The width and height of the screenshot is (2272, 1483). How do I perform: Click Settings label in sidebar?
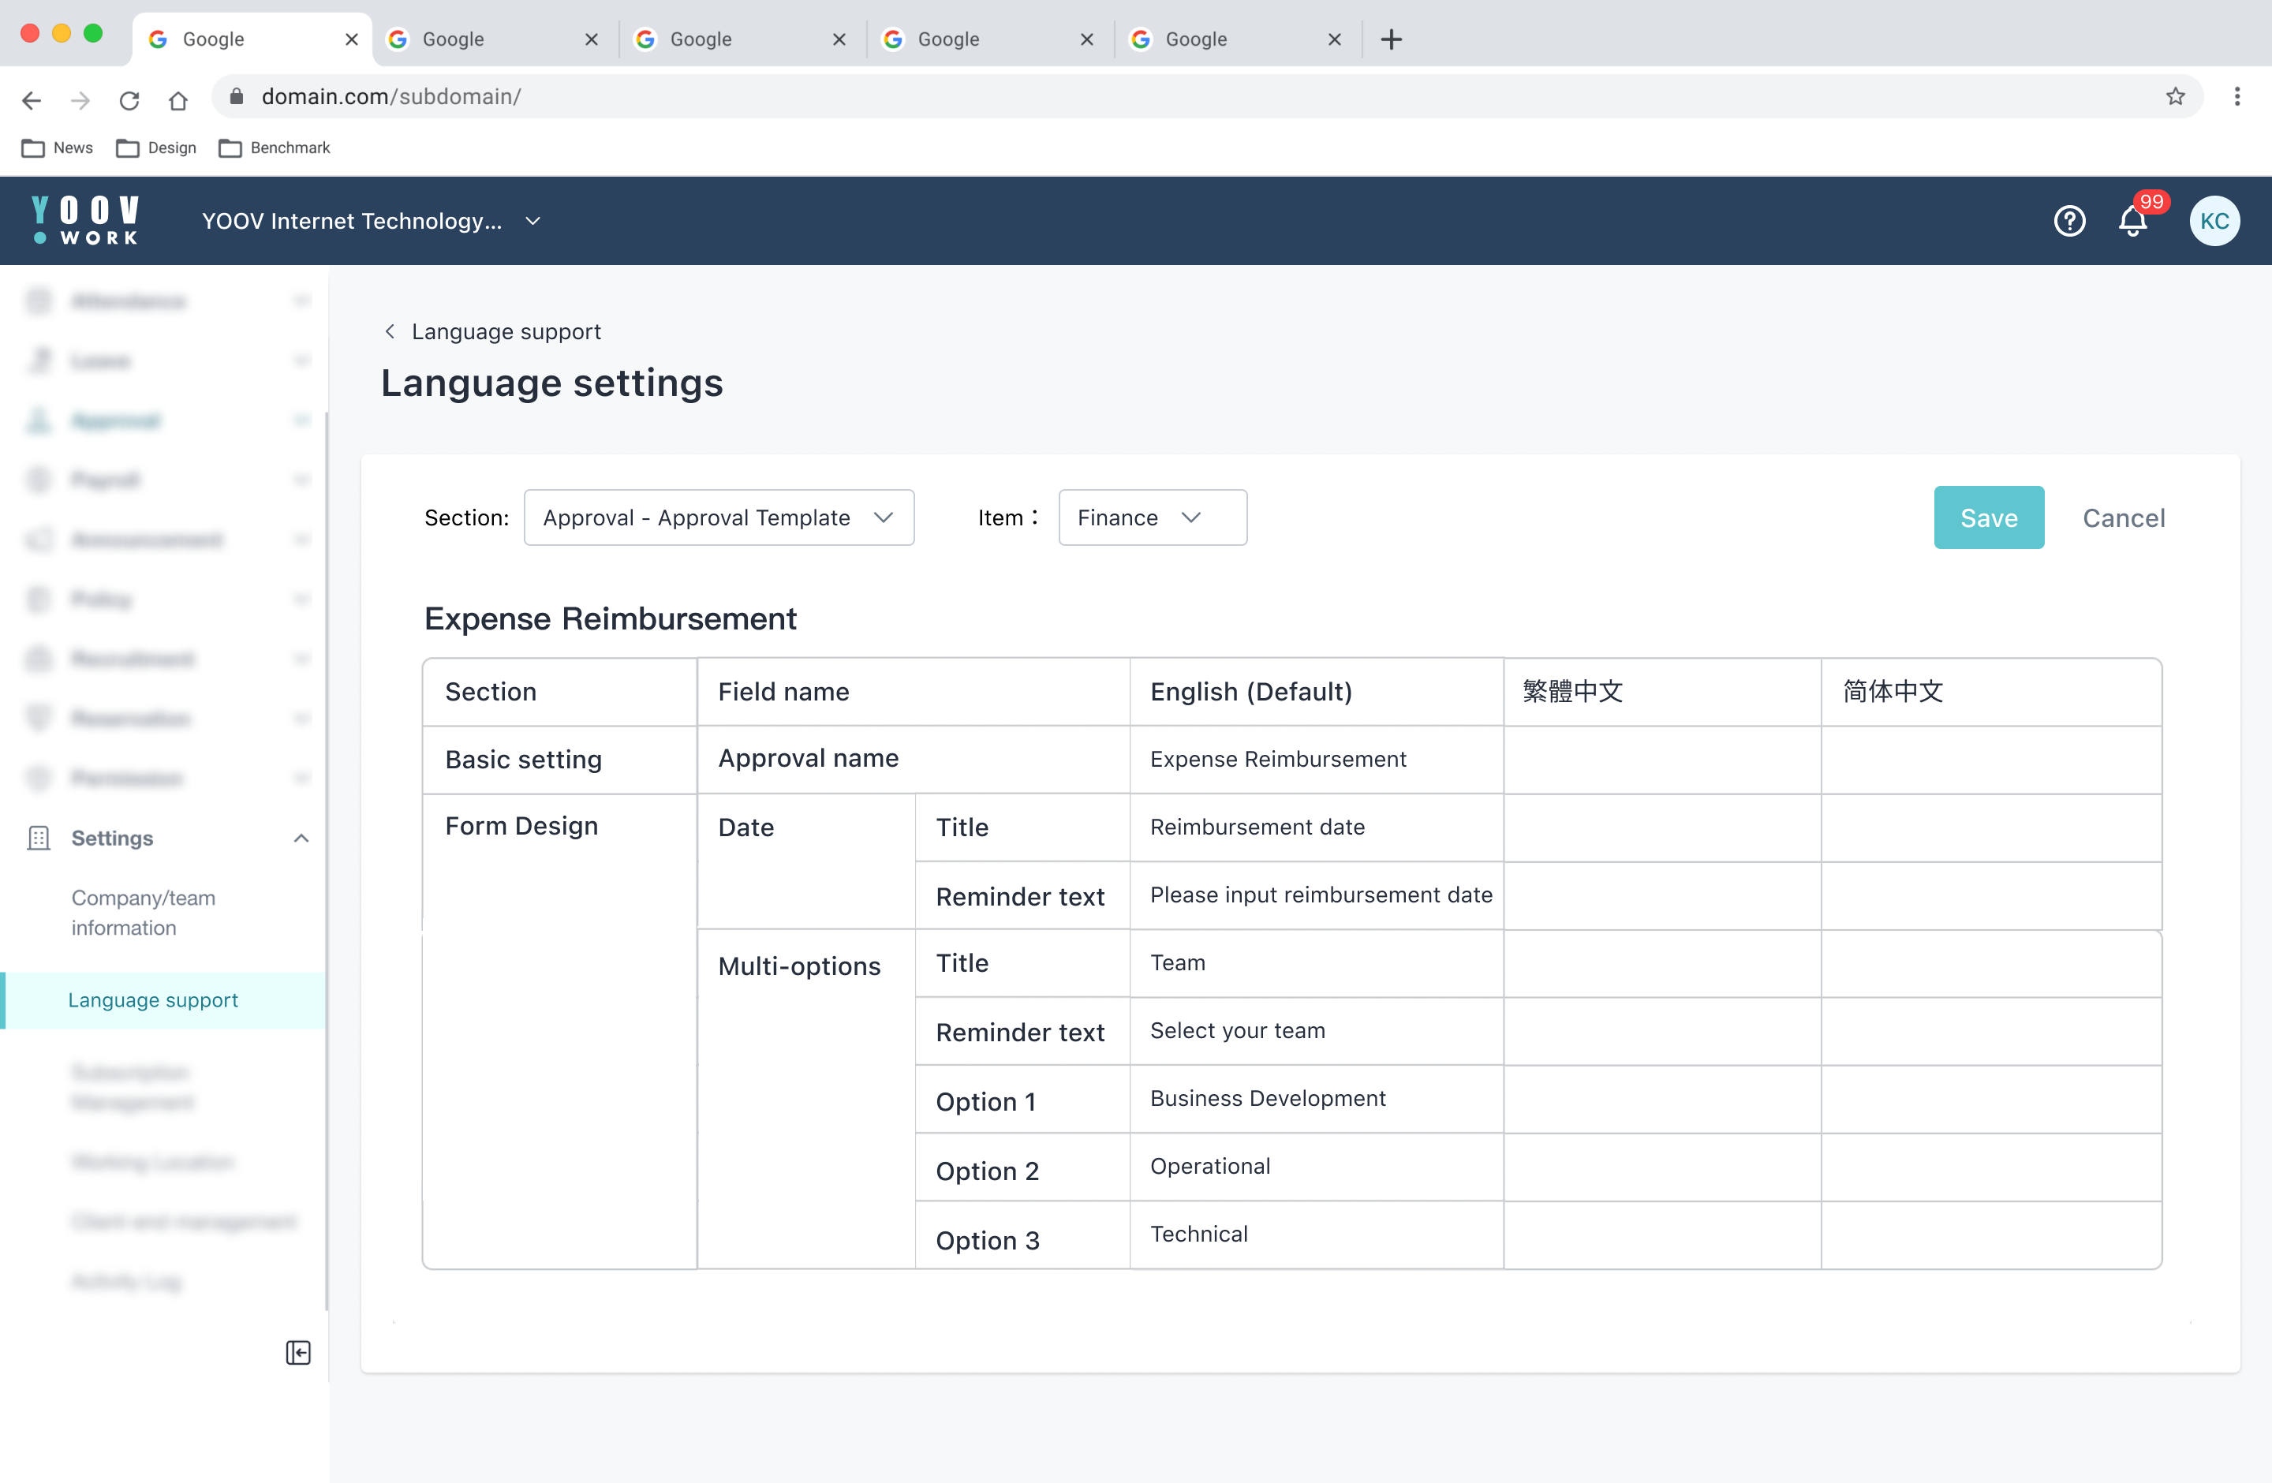point(112,838)
